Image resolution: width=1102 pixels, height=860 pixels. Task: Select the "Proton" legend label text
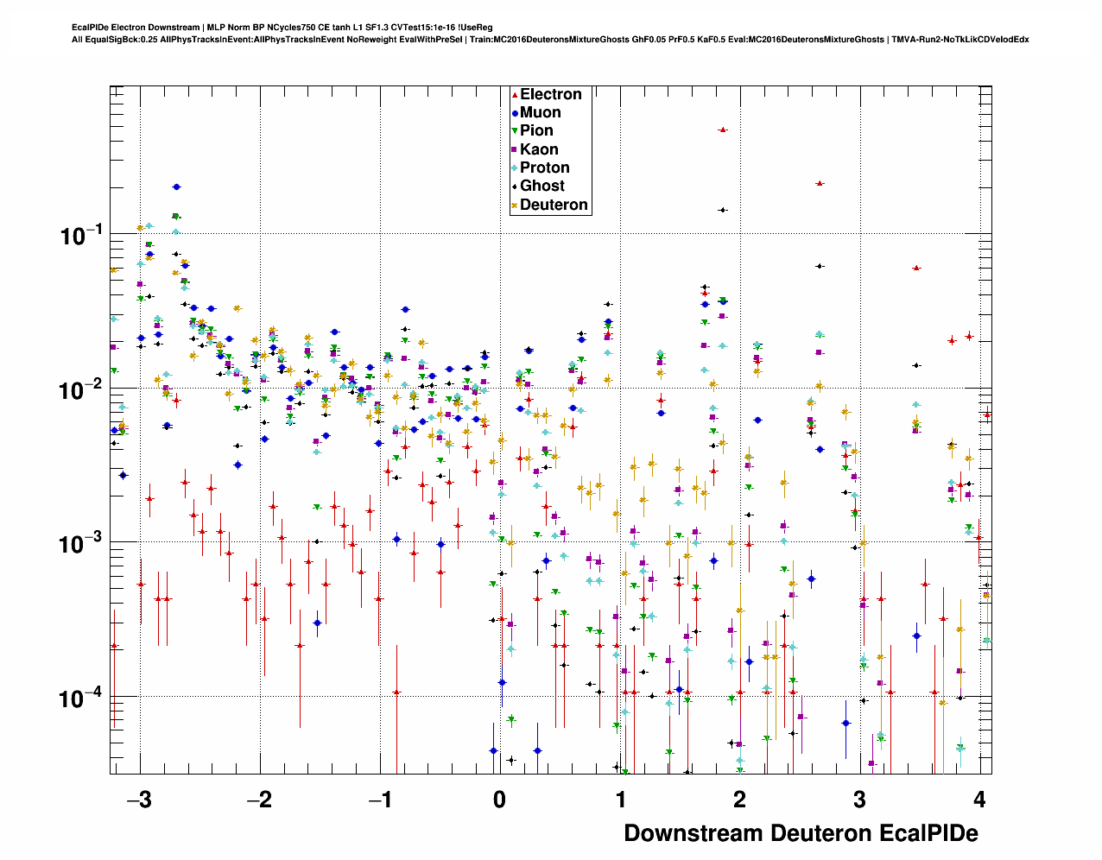point(545,168)
